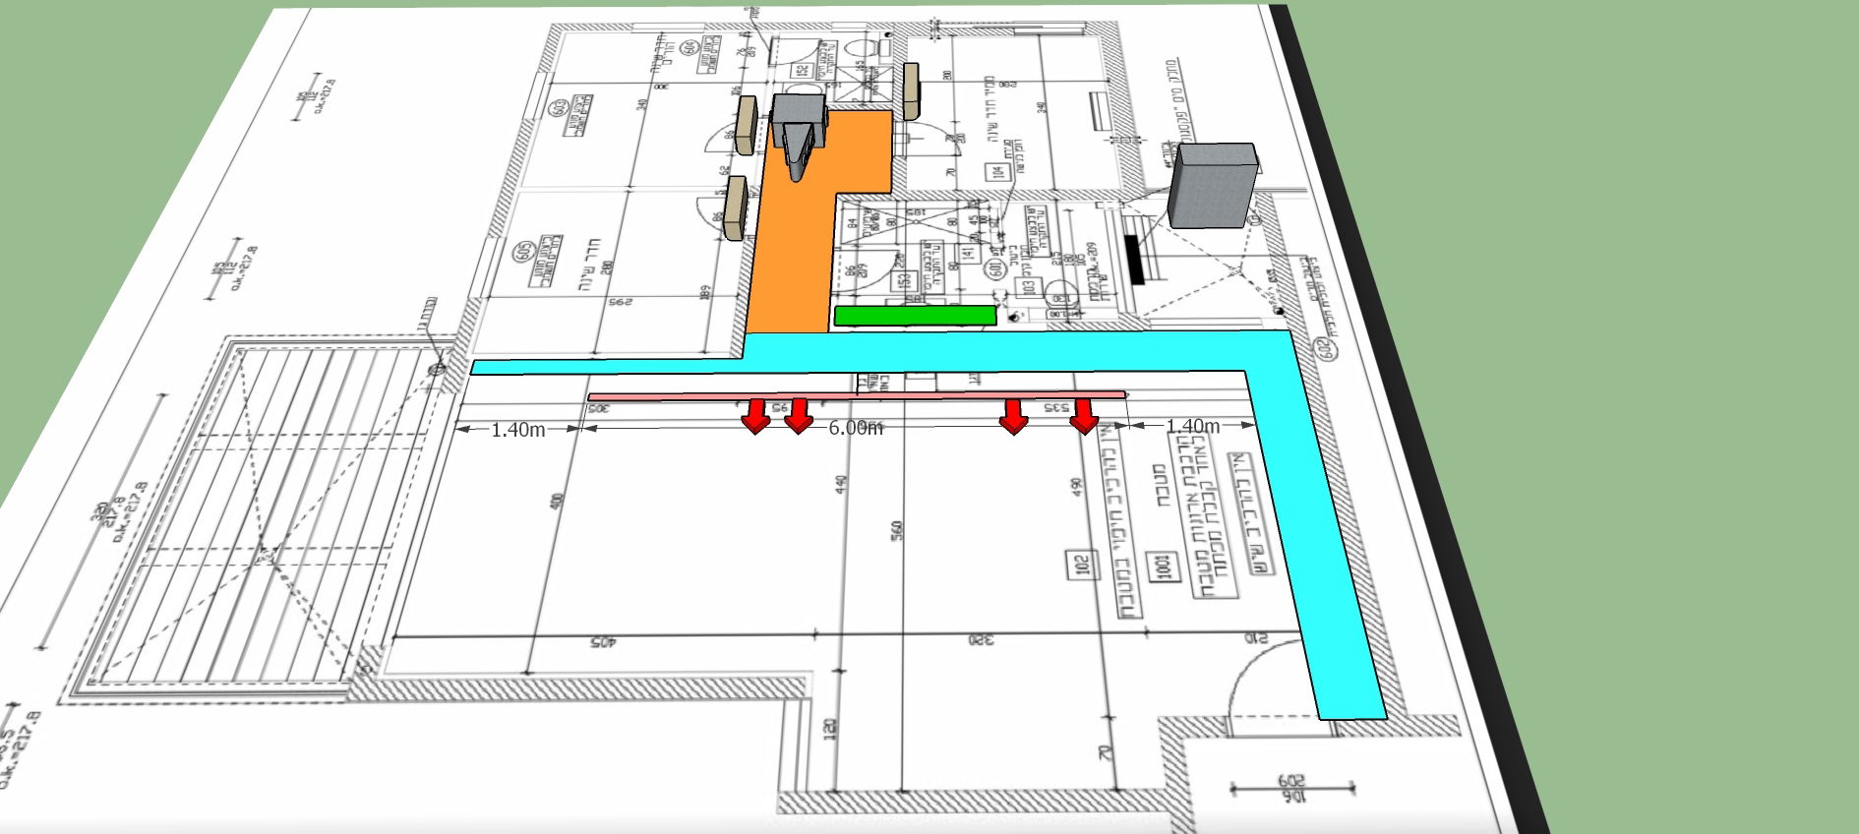Click the 405 horizontal dimension text
Screen dimensions: 1859x834
pos(601,642)
